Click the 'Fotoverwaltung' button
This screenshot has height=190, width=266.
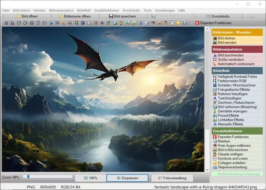(x=170, y=178)
